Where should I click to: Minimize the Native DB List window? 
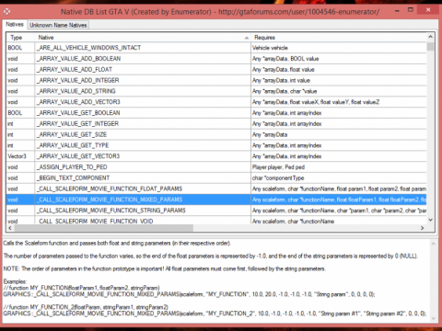click(x=397, y=11)
